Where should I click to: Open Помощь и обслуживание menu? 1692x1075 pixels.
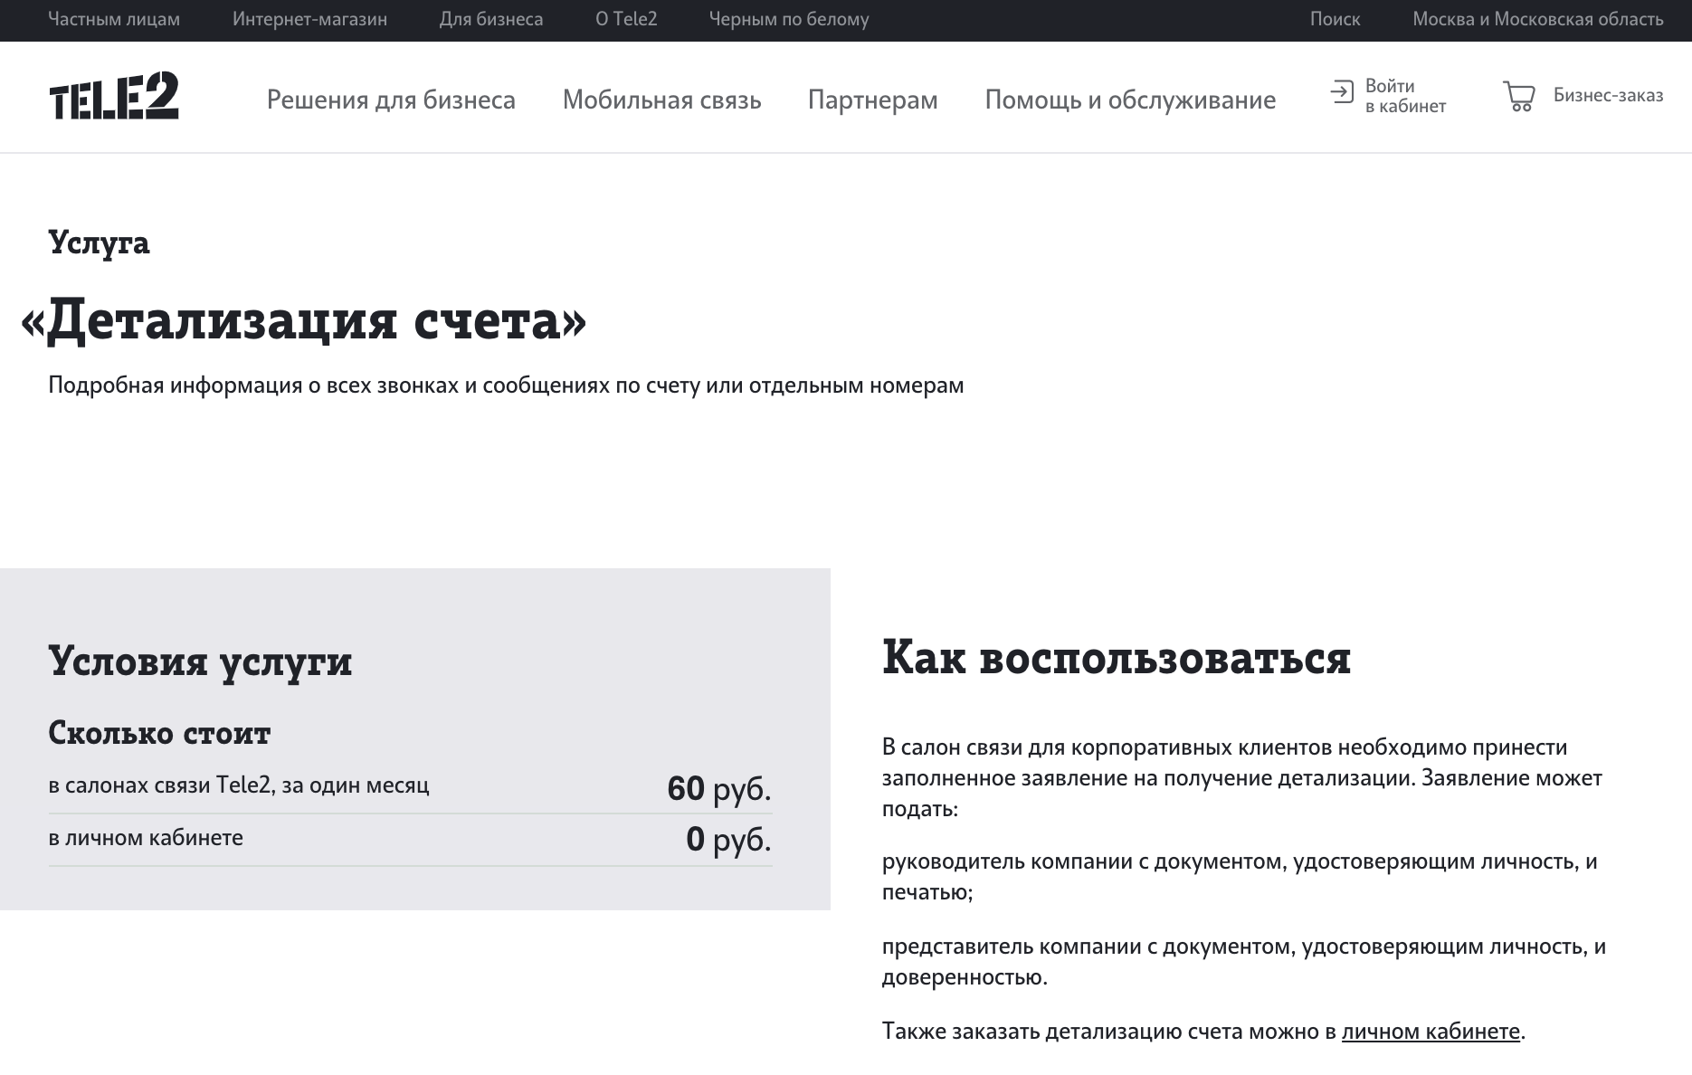pos(1130,100)
